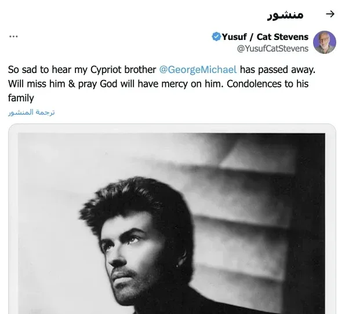Select the 'Condolences to his' text

pos(267,84)
